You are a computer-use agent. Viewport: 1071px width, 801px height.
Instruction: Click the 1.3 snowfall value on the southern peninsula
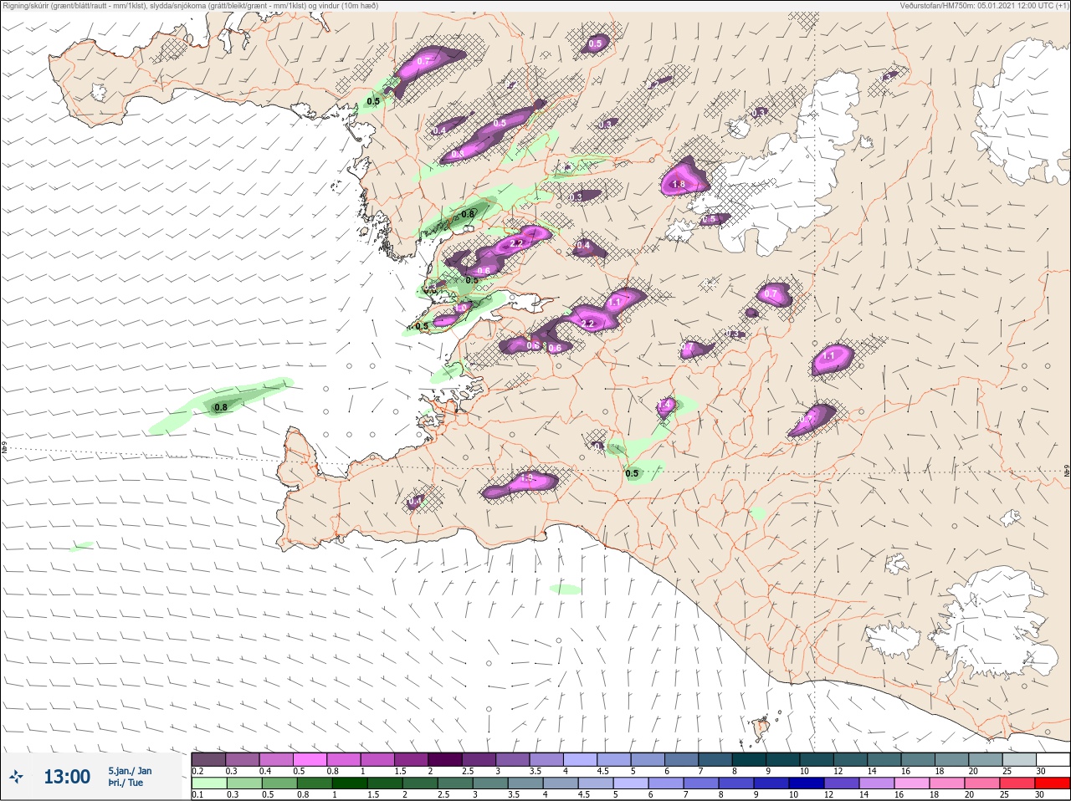pyautogui.click(x=527, y=478)
